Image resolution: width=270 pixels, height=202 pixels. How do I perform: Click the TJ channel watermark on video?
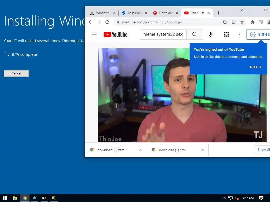258,135
